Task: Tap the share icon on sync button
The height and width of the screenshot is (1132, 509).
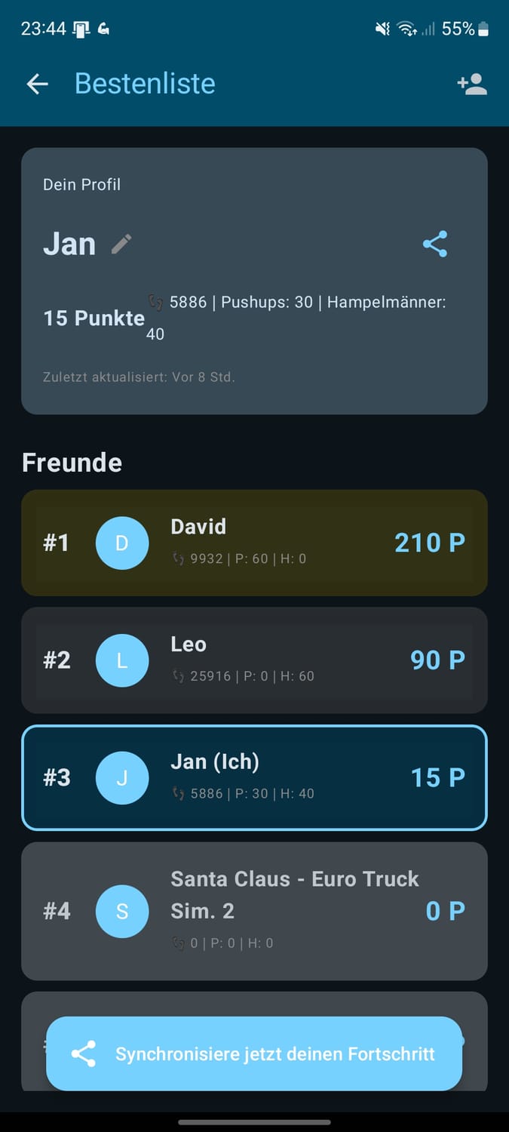Action: (x=83, y=1054)
